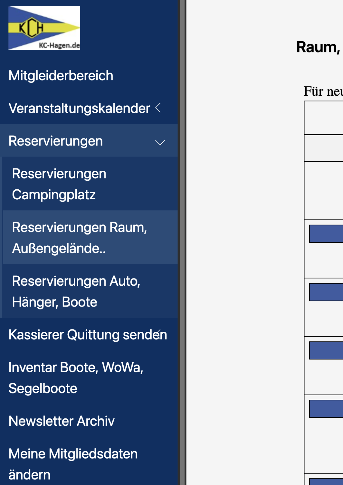Click the fourth blue button in the table
Screen dimensions: 343x485
point(326,409)
